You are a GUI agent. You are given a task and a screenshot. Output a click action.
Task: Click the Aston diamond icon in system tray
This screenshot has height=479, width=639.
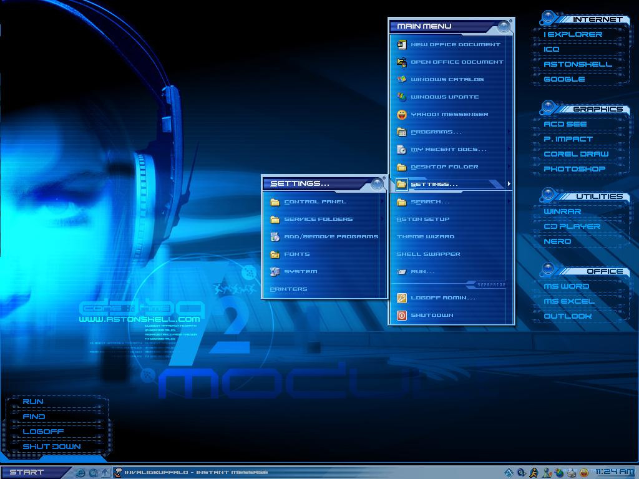click(509, 473)
